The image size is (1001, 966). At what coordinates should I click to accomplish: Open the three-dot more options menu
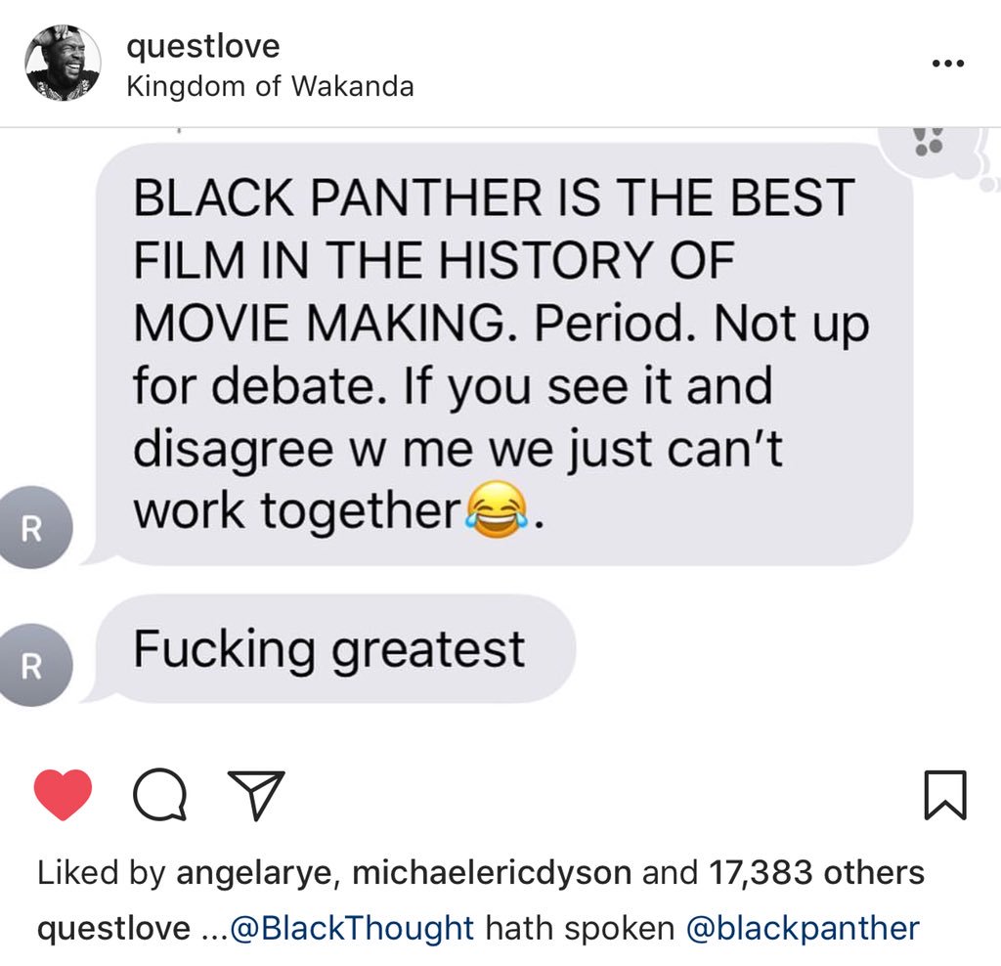(947, 64)
